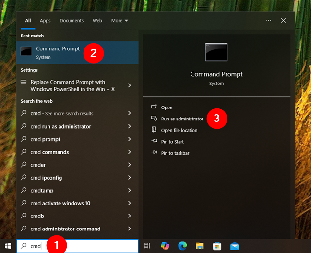Viewport: 311px width, 253px height.
Task: Select the Command Prompt best match result
Action: coord(77,53)
